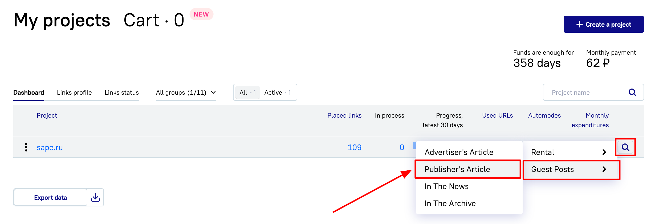The image size is (651, 224).
Task: Sort by the Placed links column header
Action: [344, 115]
